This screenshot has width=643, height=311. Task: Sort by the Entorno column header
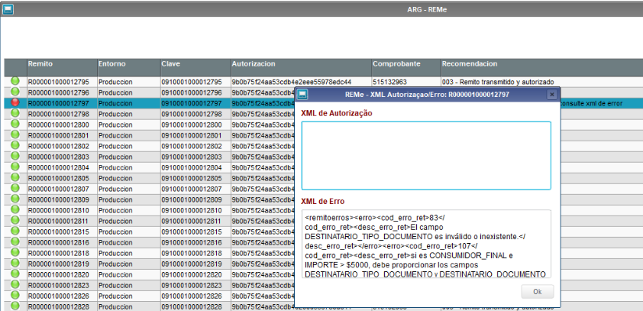[129, 67]
